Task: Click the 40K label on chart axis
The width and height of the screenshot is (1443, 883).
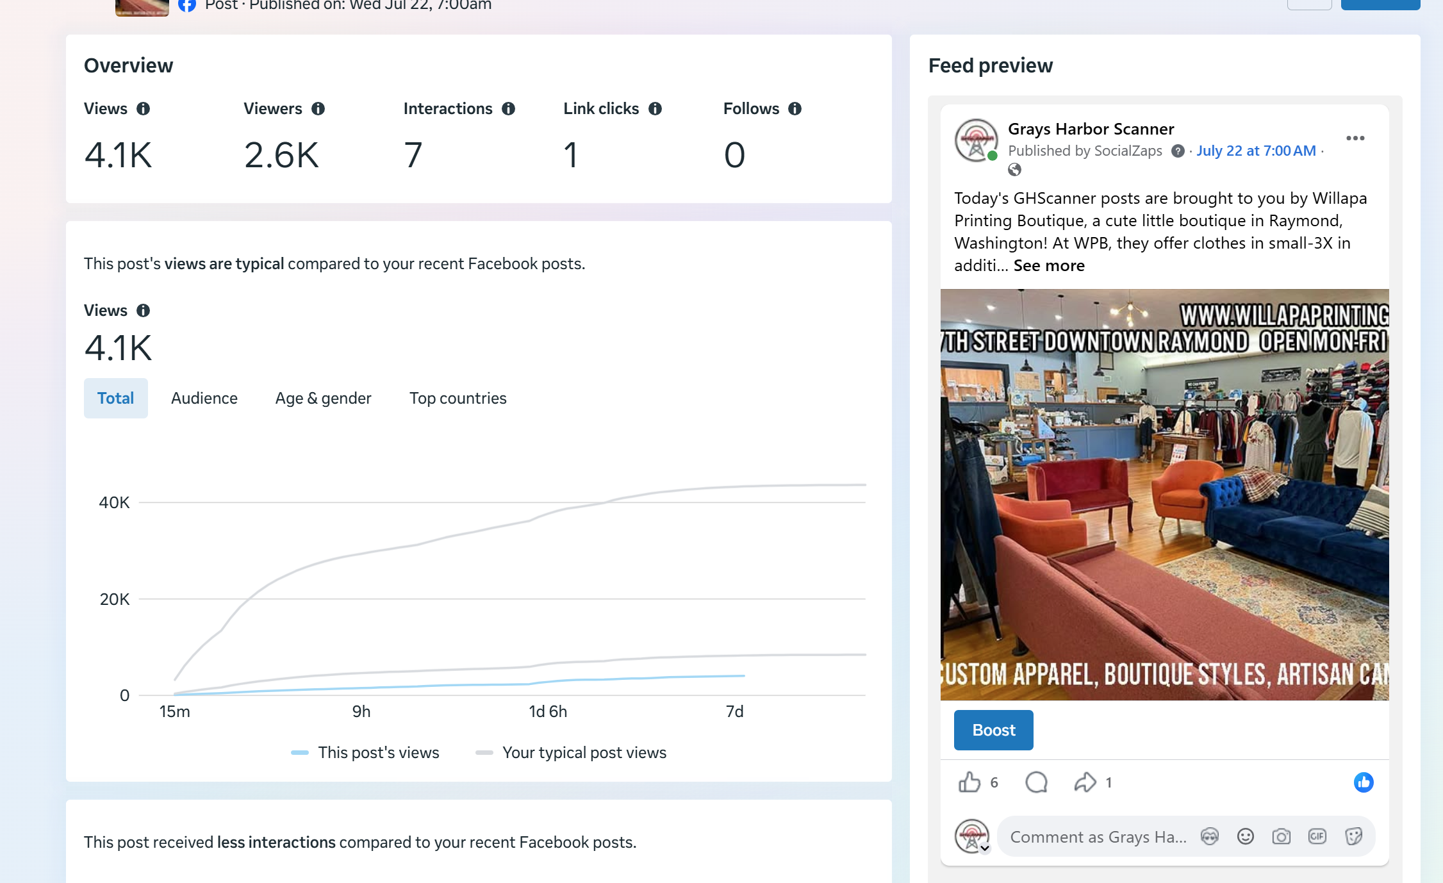Action: (x=115, y=503)
